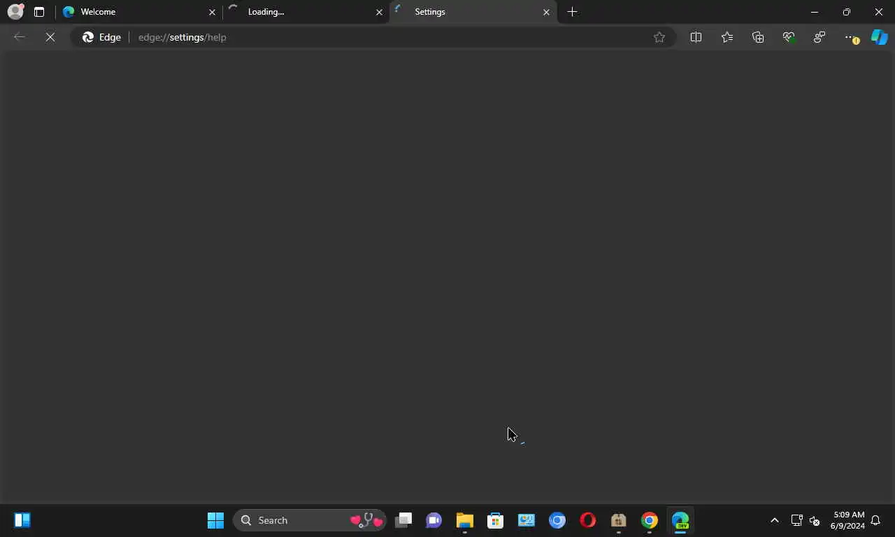Restore down the Edge window
Viewport: 895px width, 537px height.
[x=847, y=12]
